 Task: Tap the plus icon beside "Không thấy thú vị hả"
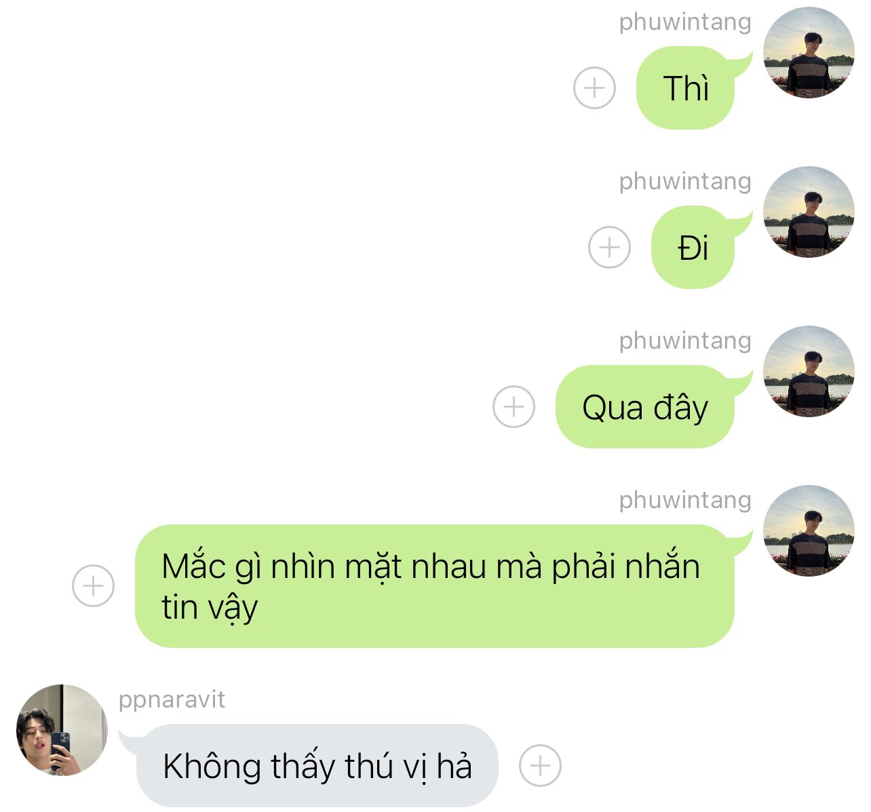(x=540, y=766)
